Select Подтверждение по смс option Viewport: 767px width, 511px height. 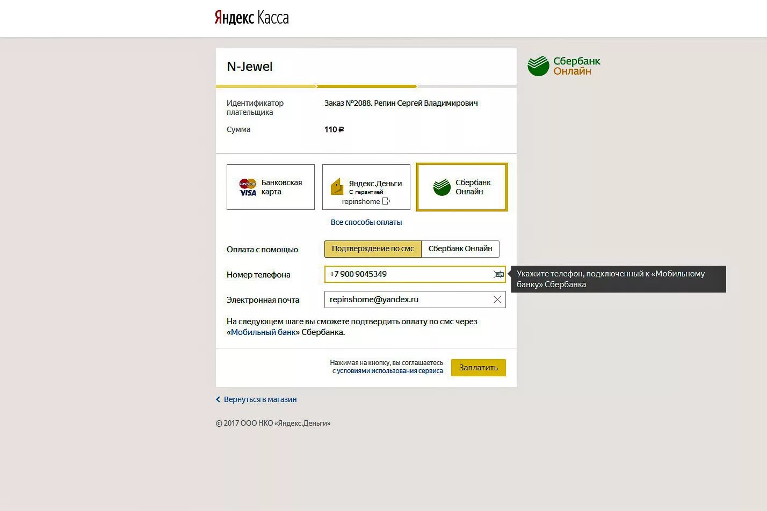373,249
